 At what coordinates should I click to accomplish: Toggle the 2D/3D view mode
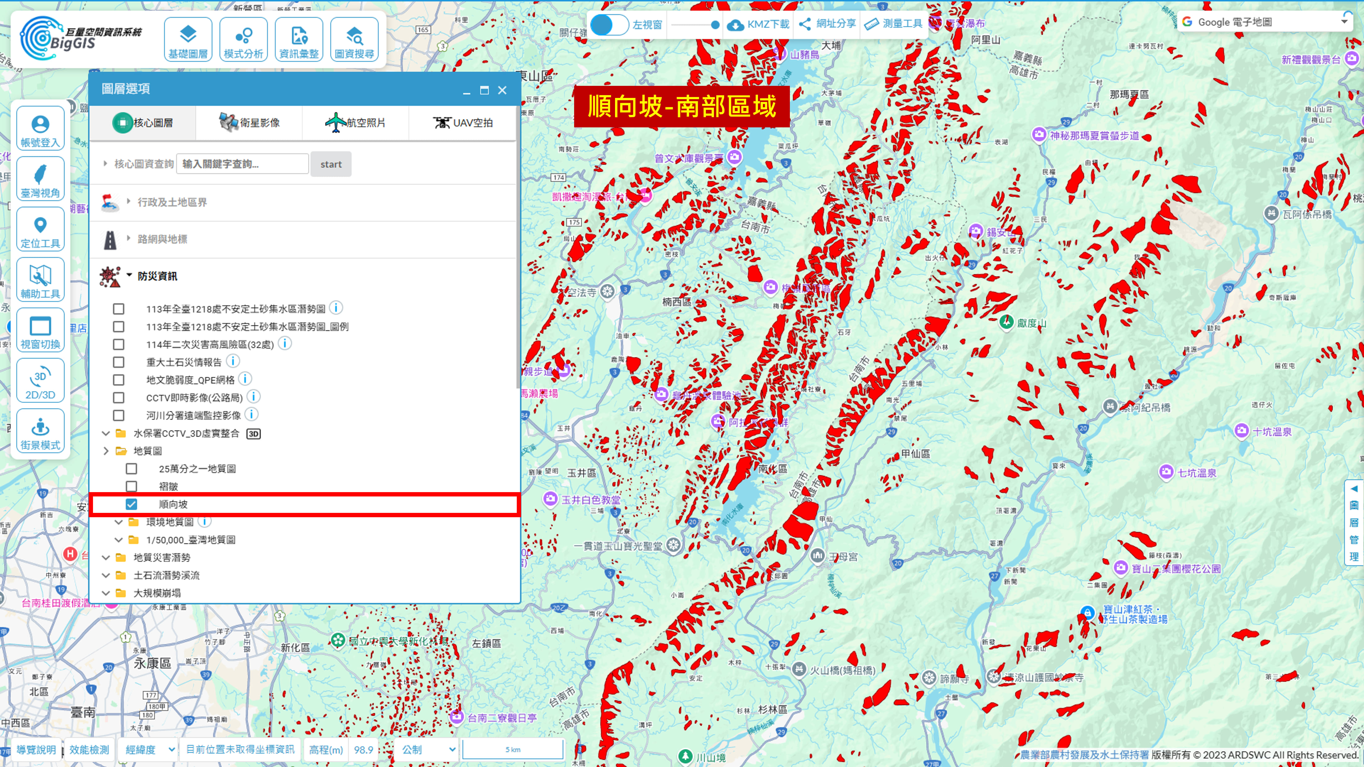point(40,381)
